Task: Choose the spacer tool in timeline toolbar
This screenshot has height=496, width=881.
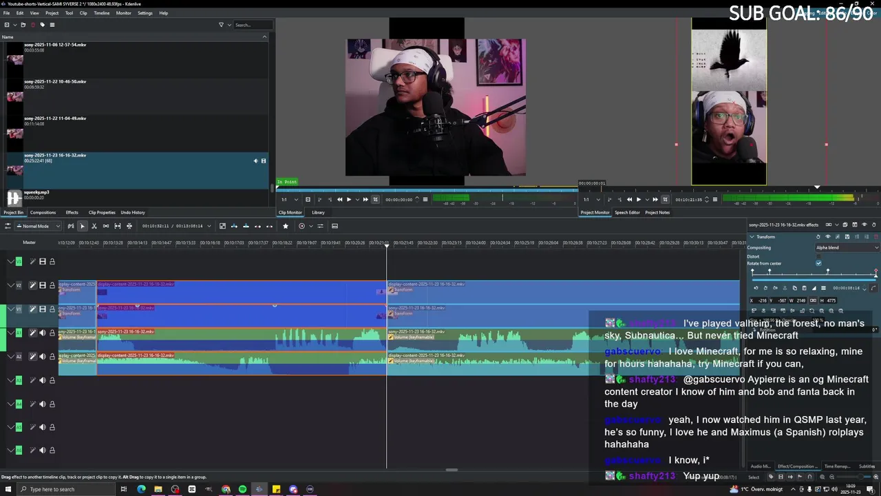Action: click(106, 226)
